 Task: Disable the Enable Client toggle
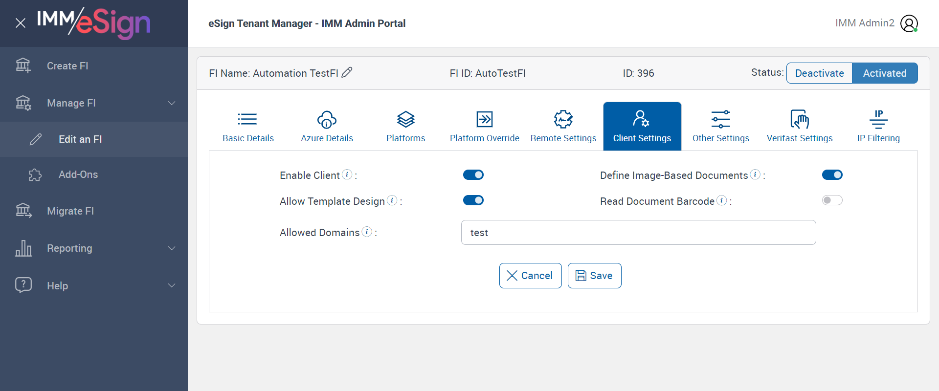pos(473,175)
